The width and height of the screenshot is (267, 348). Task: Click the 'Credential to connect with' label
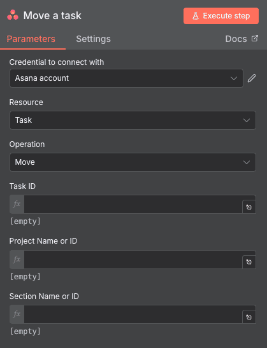(x=57, y=62)
